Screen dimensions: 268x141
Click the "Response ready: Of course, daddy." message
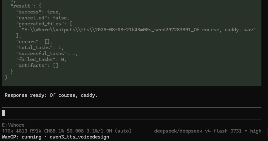tap(51, 95)
